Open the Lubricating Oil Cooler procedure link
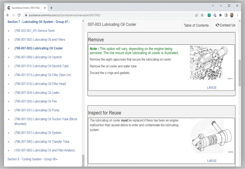Viewport: 245px width, 169px height. [39, 48]
